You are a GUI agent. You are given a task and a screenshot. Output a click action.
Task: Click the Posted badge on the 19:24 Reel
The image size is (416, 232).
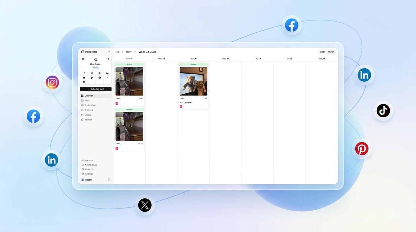point(129,110)
